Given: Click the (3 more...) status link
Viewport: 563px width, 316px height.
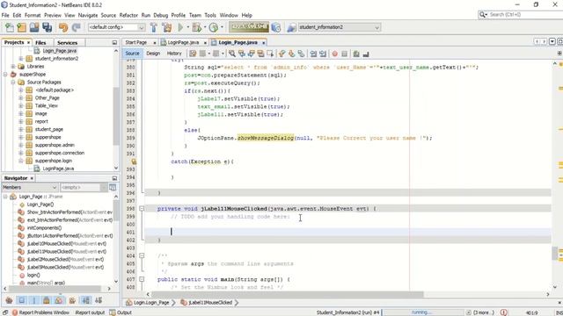Looking at the screenshot, I should click(x=484, y=312).
